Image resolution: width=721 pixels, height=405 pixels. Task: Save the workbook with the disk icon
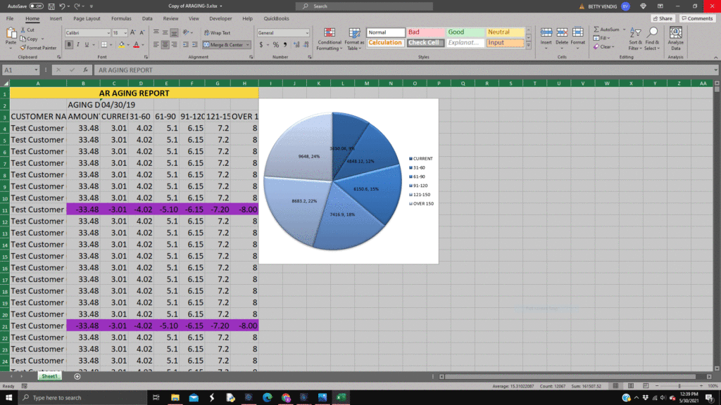(51, 6)
